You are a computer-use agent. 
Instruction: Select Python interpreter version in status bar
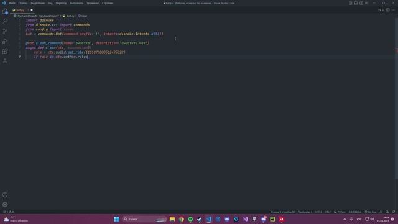point(355,212)
